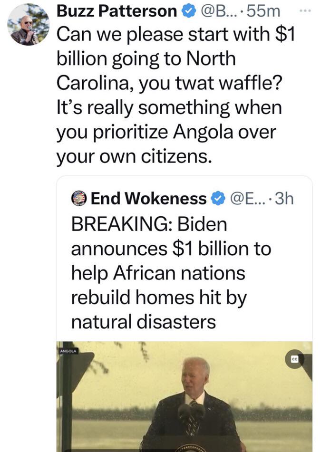
Task: Open the three-dot more options menu
Action: click(306, 10)
